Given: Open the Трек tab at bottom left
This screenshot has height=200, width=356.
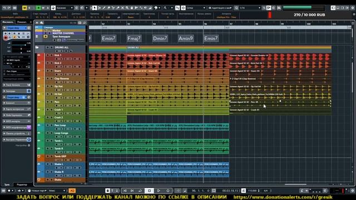Looking at the screenshot, I should coord(7,184).
